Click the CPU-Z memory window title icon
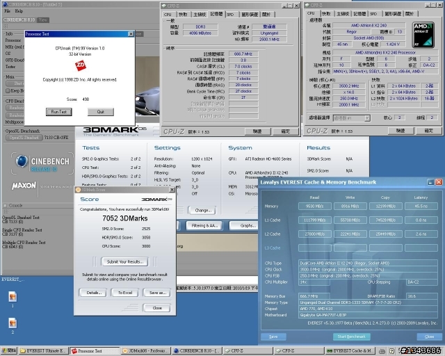445x356 pixels. [164, 6]
